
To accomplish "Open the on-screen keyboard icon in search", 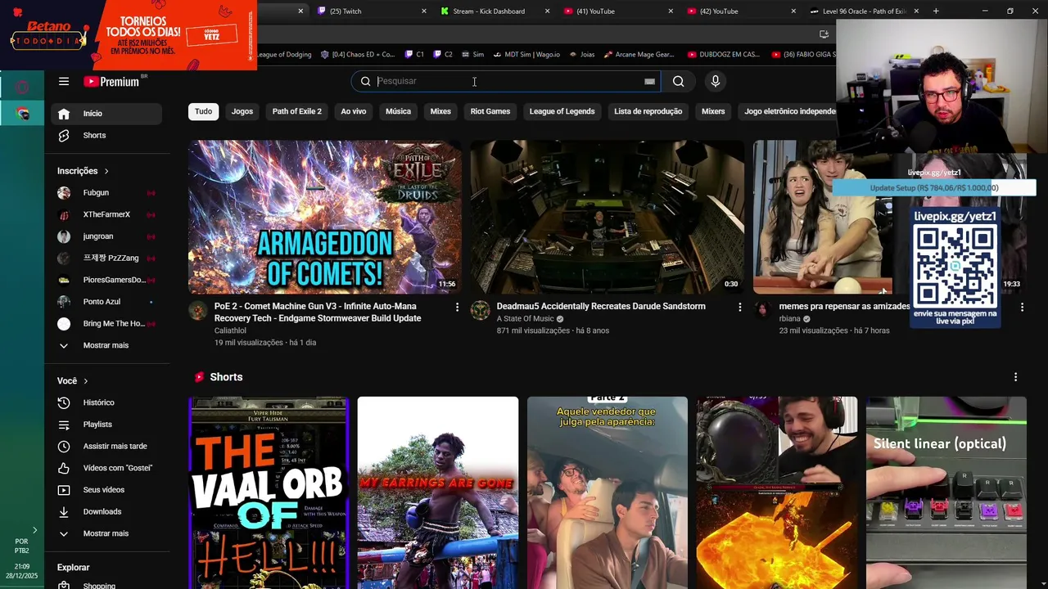I will point(649,81).
